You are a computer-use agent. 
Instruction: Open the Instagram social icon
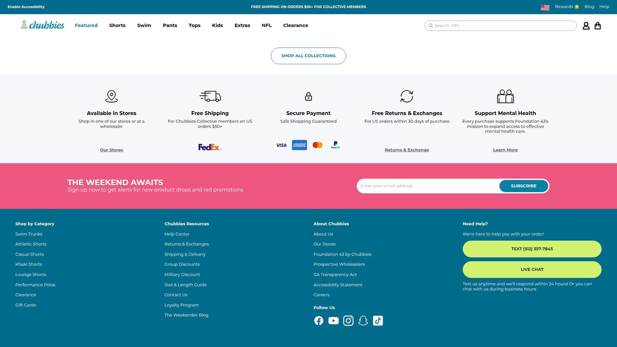pyautogui.click(x=349, y=321)
